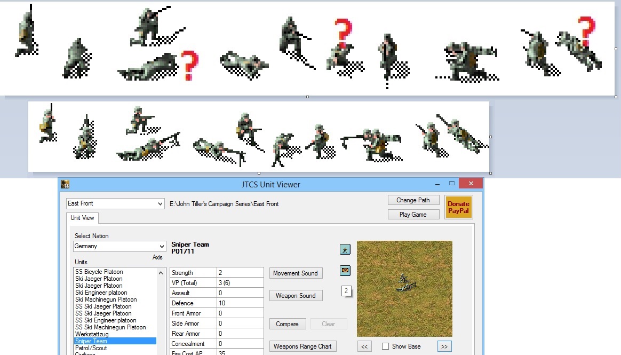Select Ski Engineer platoon in units list

tap(101, 293)
